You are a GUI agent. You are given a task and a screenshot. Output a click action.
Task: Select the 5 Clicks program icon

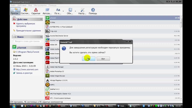pos(47,22)
